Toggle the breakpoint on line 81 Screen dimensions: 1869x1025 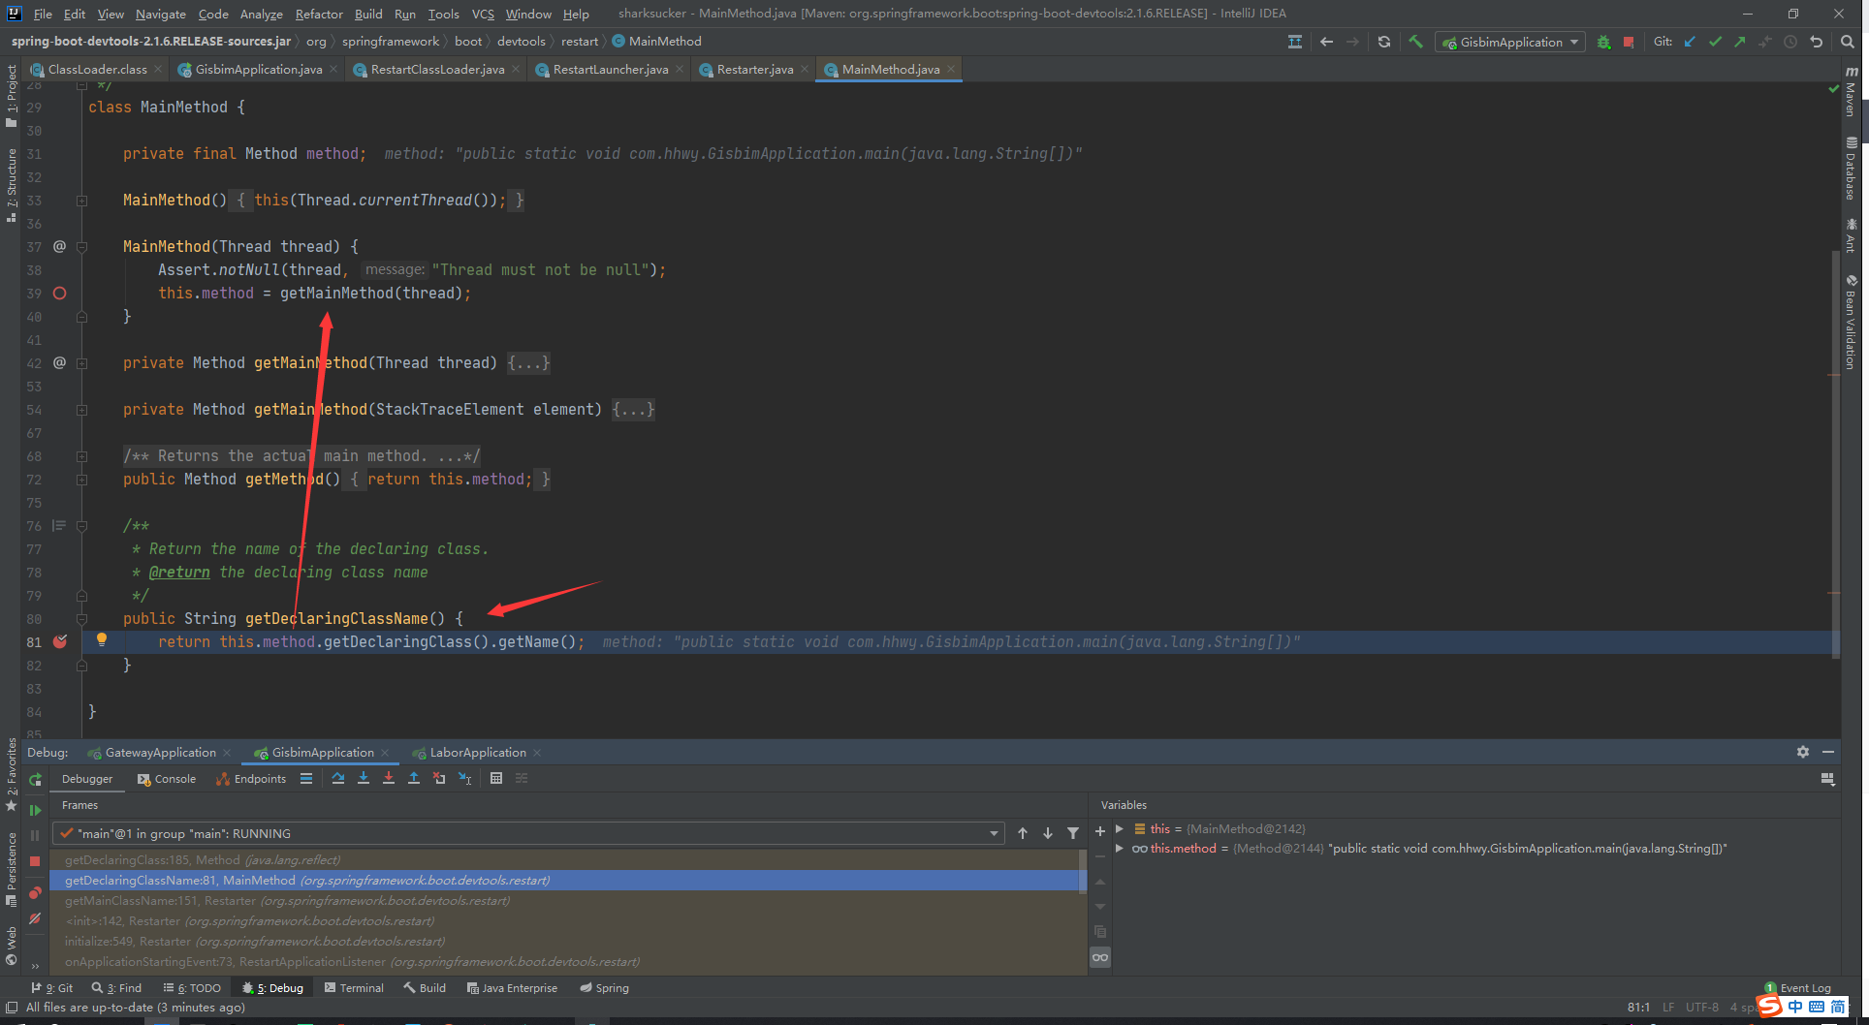pos(59,641)
